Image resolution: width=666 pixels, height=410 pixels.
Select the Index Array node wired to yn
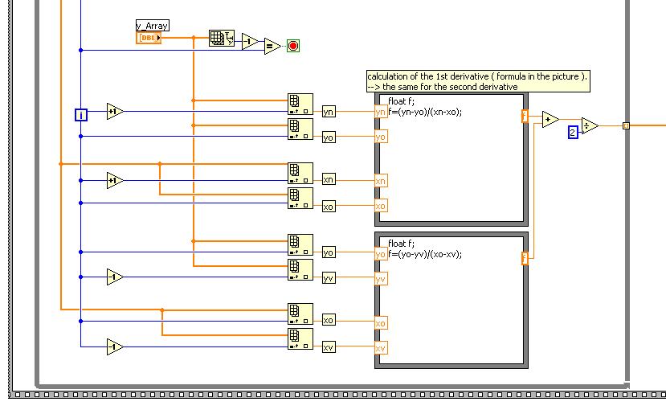coord(300,104)
